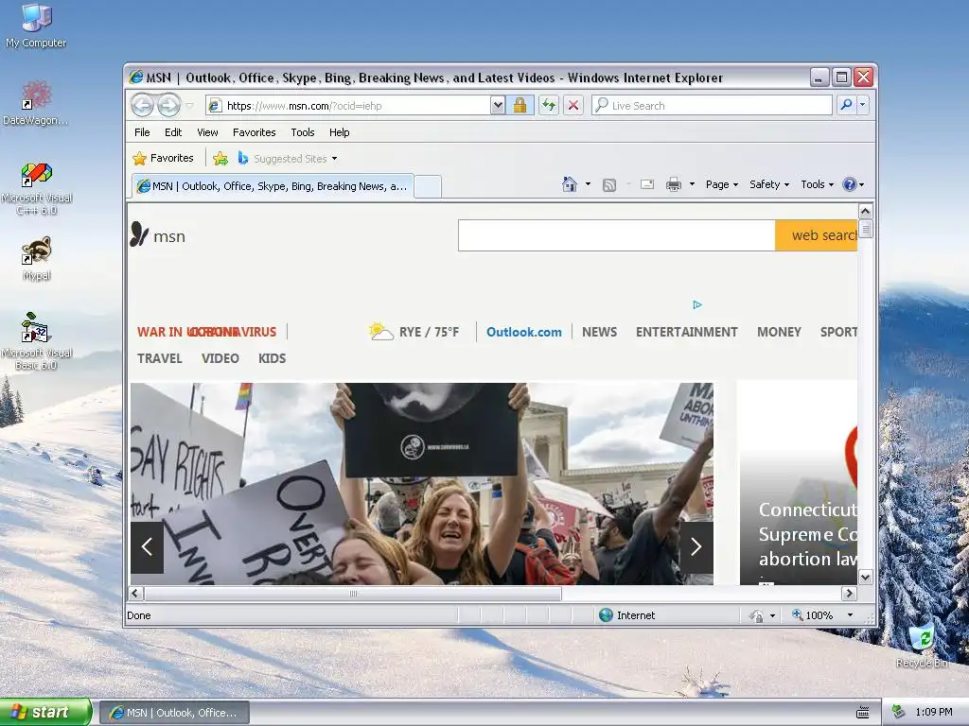The width and height of the screenshot is (969, 726).
Task: Open the KIDS section link
Action: pyautogui.click(x=272, y=358)
